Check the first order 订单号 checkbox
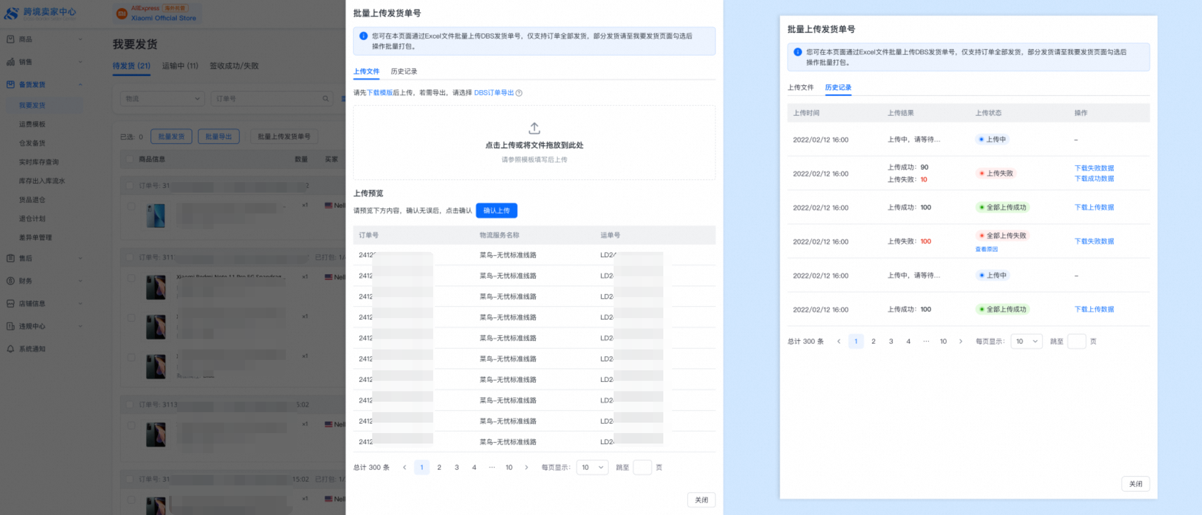 click(x=130, y=186)
